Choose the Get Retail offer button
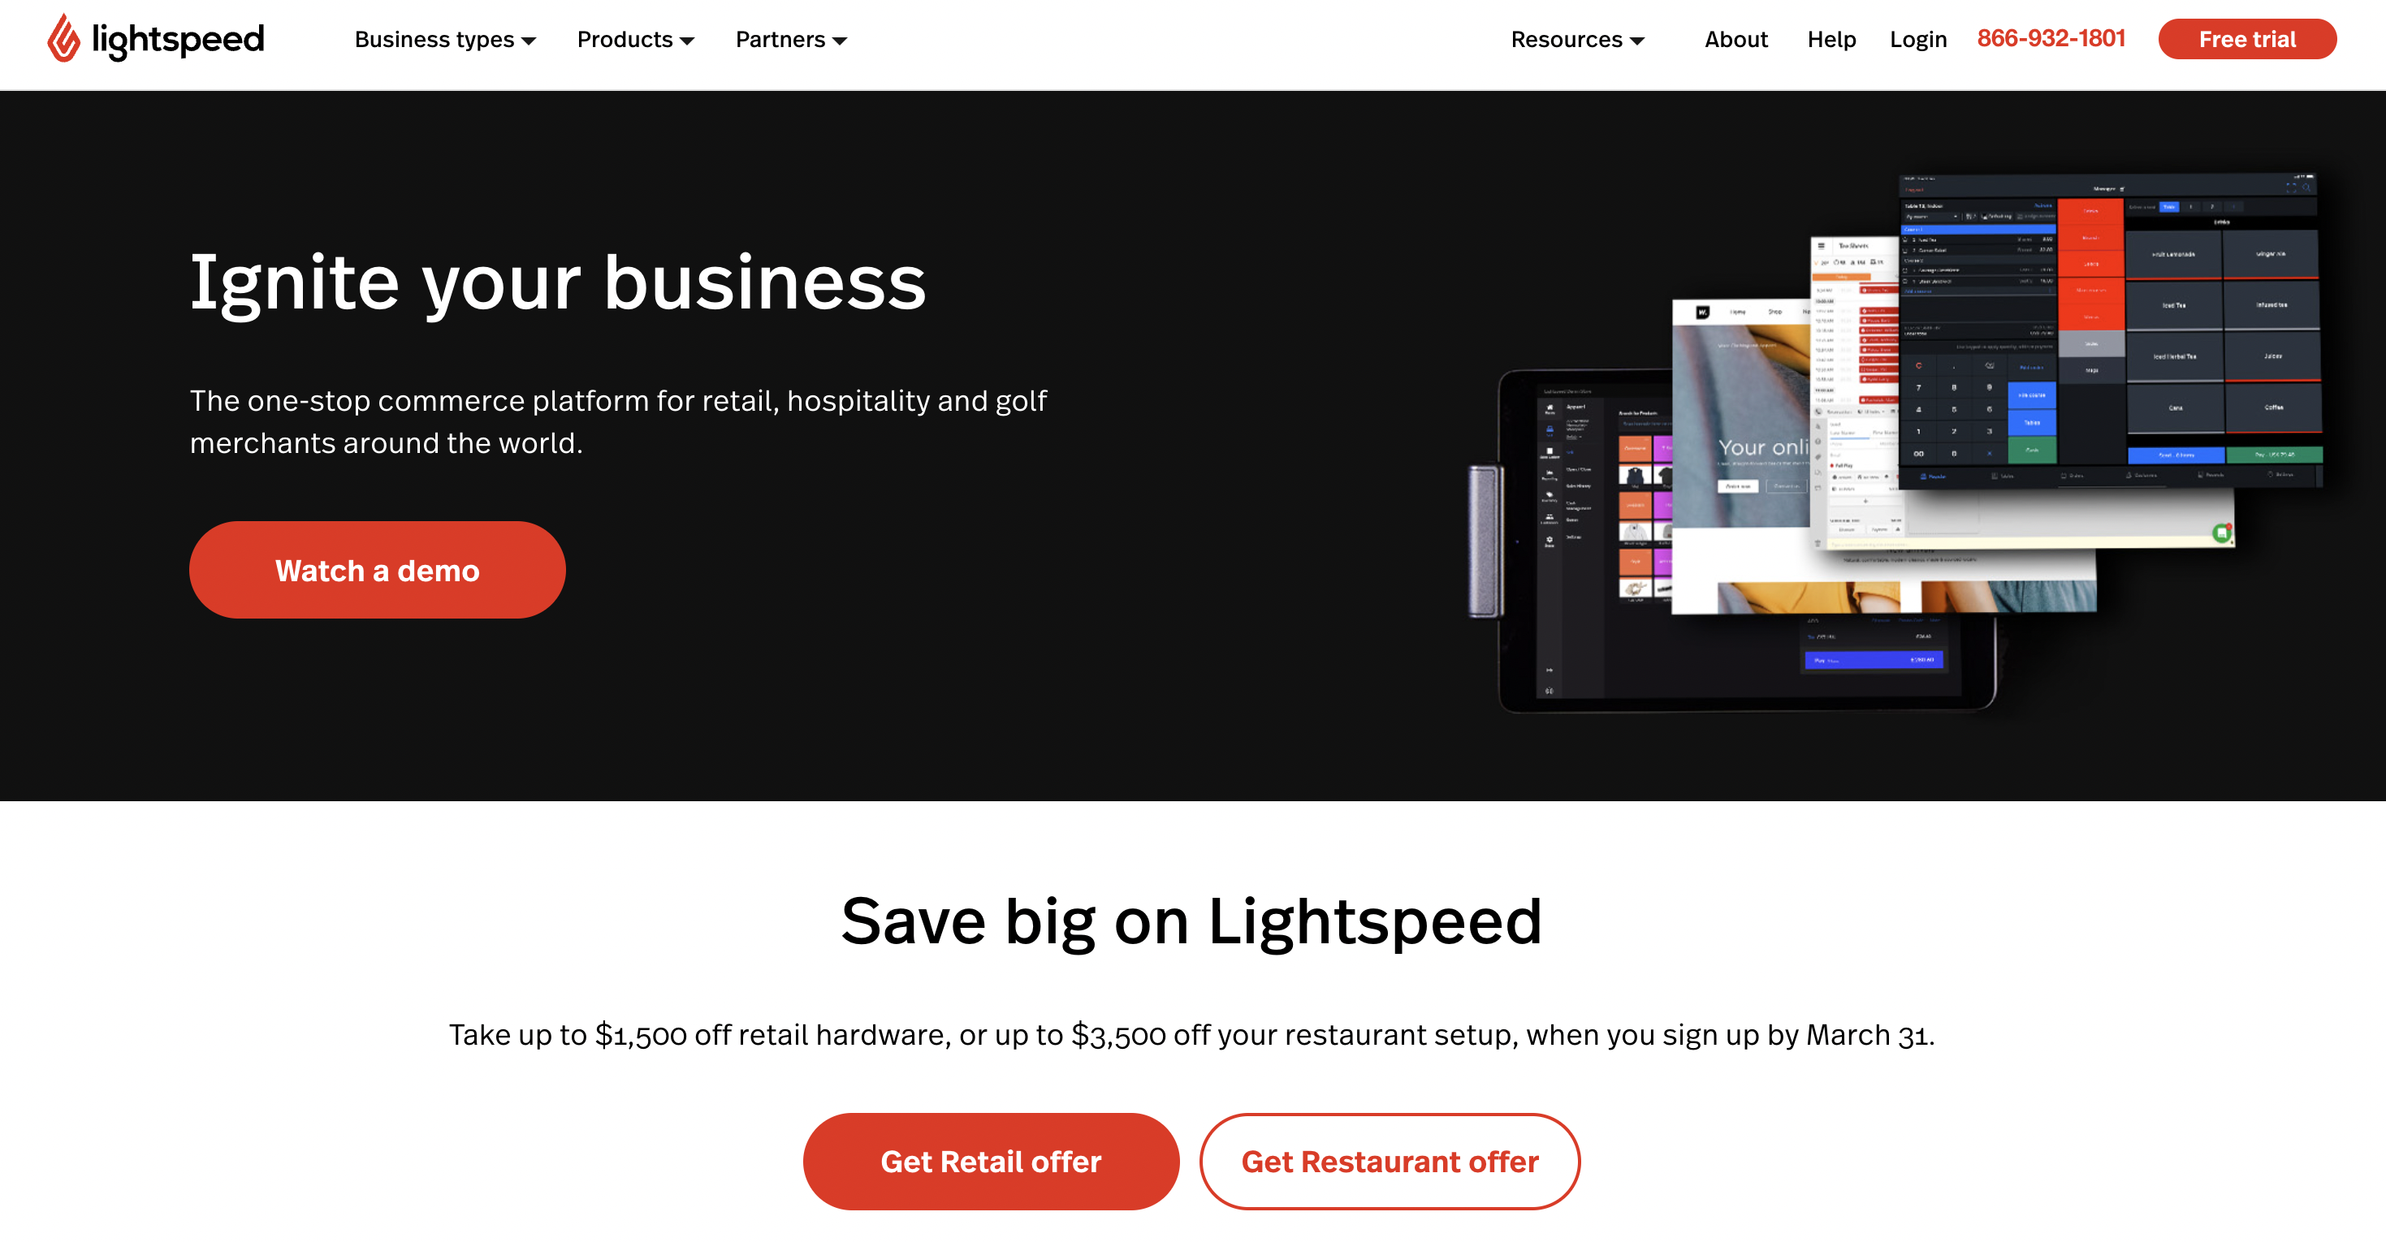The height and width of the screenshot is (1242, 2386). (x=991, y=1161)
